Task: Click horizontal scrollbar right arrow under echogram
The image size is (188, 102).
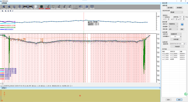Action: point(159,83)
